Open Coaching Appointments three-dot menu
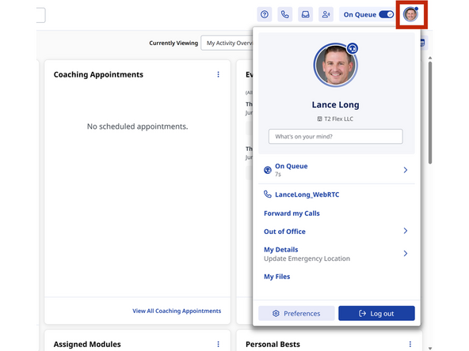469x351 pixels. pos(218,74)
